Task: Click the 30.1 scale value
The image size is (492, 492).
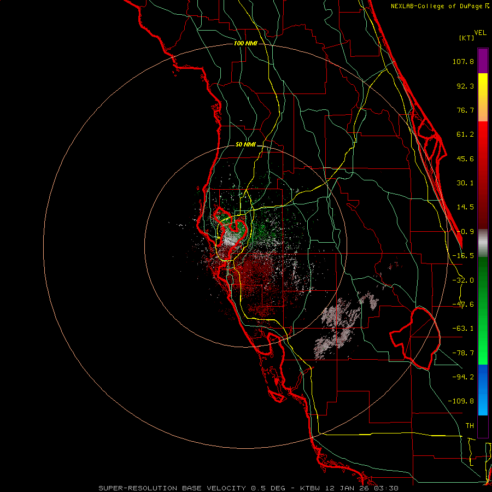Action: (x=465, y=183)
